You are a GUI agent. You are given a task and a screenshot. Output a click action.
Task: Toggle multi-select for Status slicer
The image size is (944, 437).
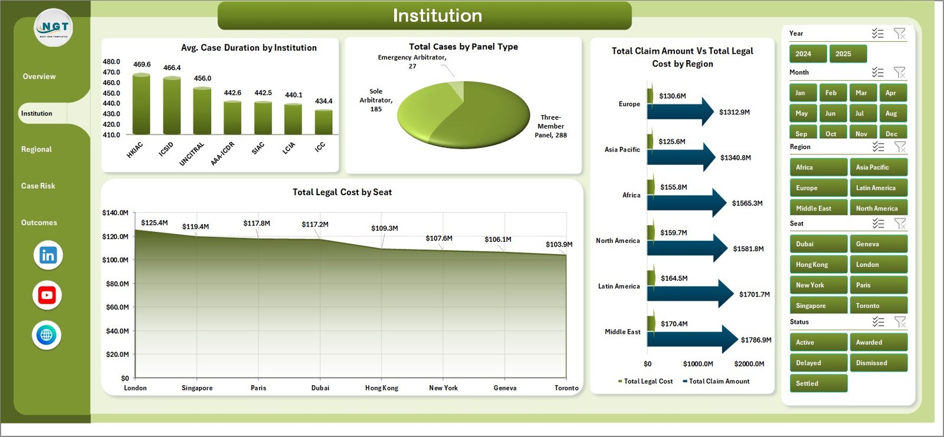tap(879, 322)
